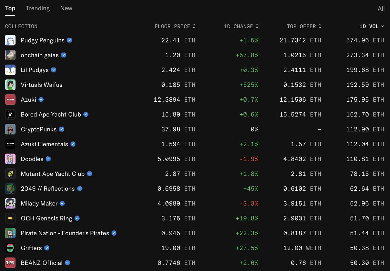Click the 51.70 ETH volume value
The width and height of the screenshot is (390, 271).
point(367,218)
